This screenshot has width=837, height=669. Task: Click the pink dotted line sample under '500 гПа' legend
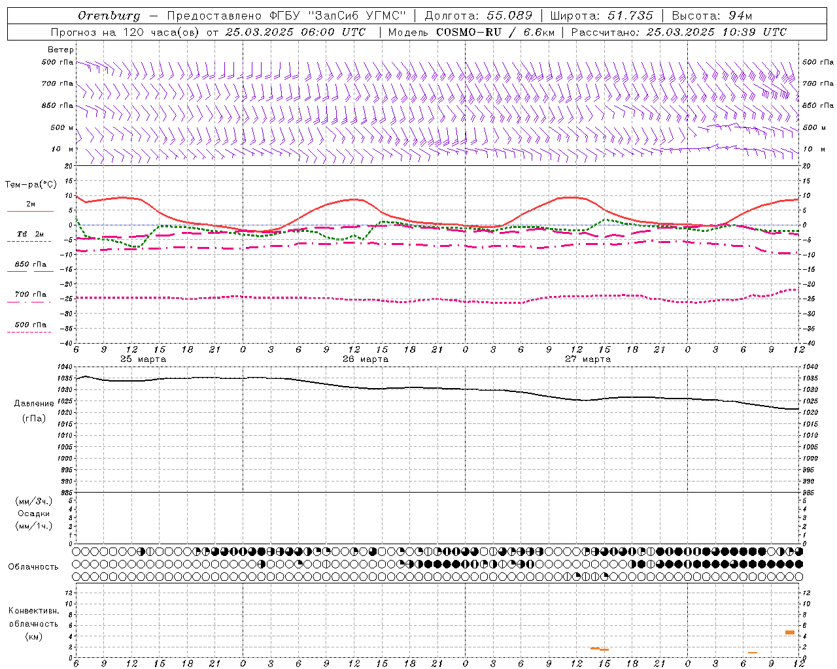coord(29,333)
